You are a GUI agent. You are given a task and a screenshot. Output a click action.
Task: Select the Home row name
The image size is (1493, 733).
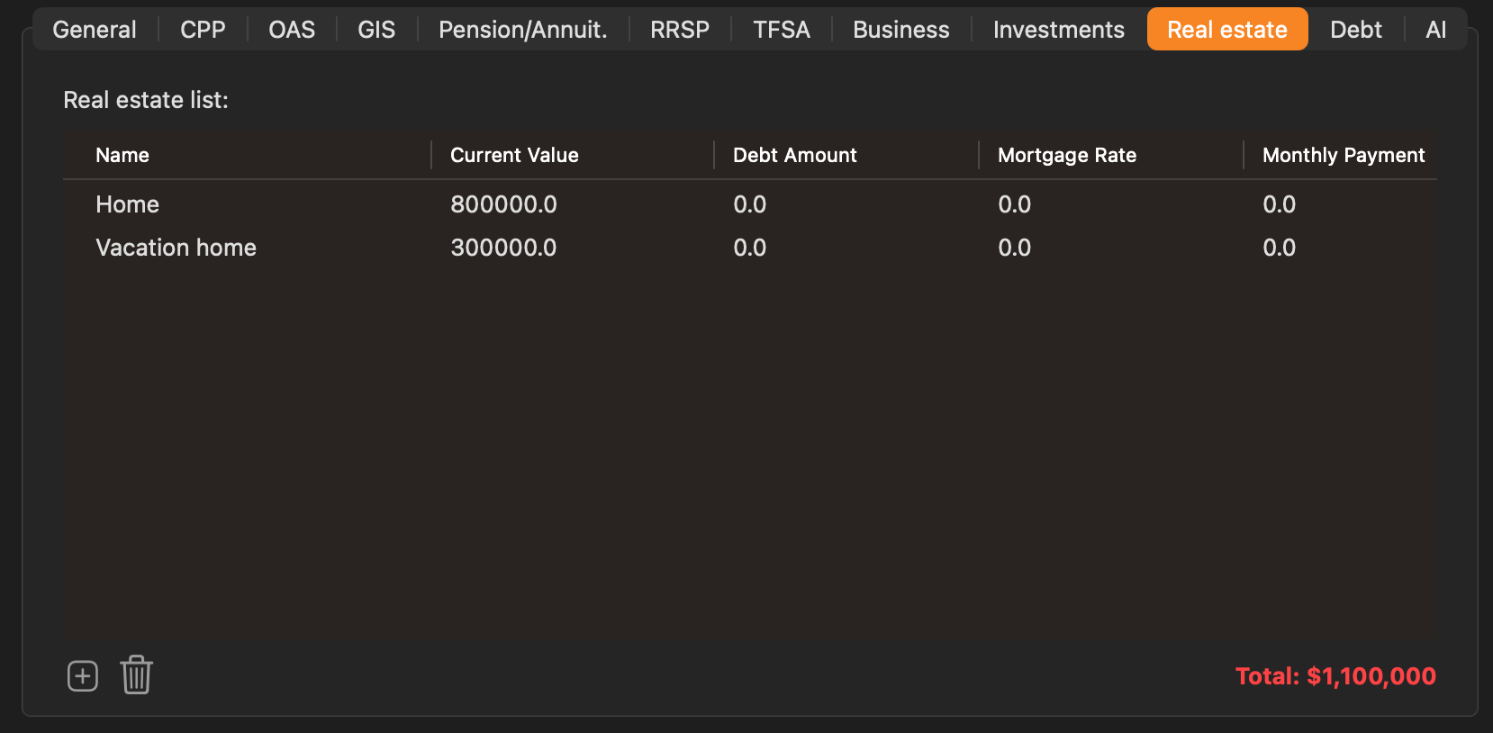[x=127, y=204]
